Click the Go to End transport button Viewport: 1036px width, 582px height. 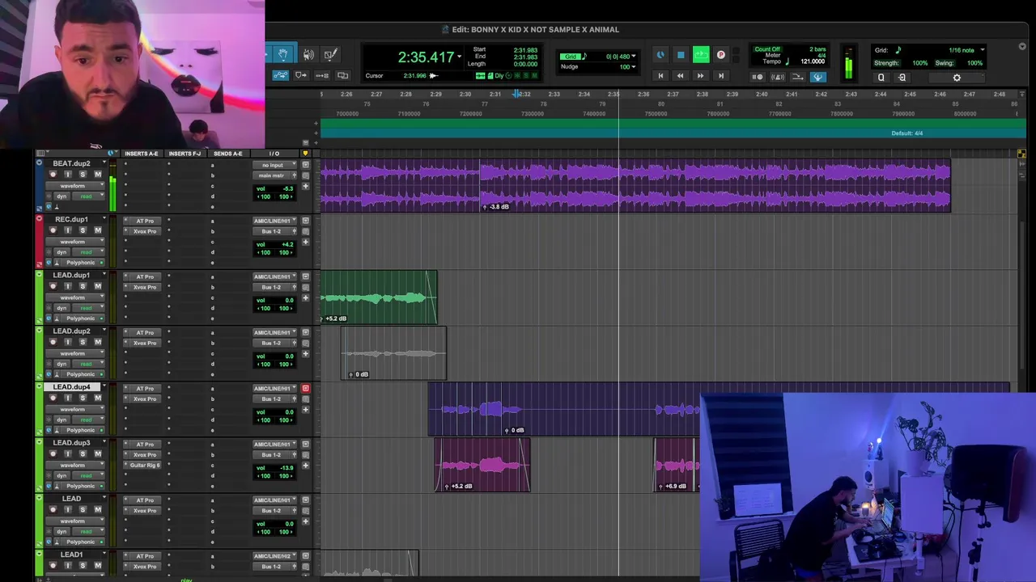(x=720, y=76)
